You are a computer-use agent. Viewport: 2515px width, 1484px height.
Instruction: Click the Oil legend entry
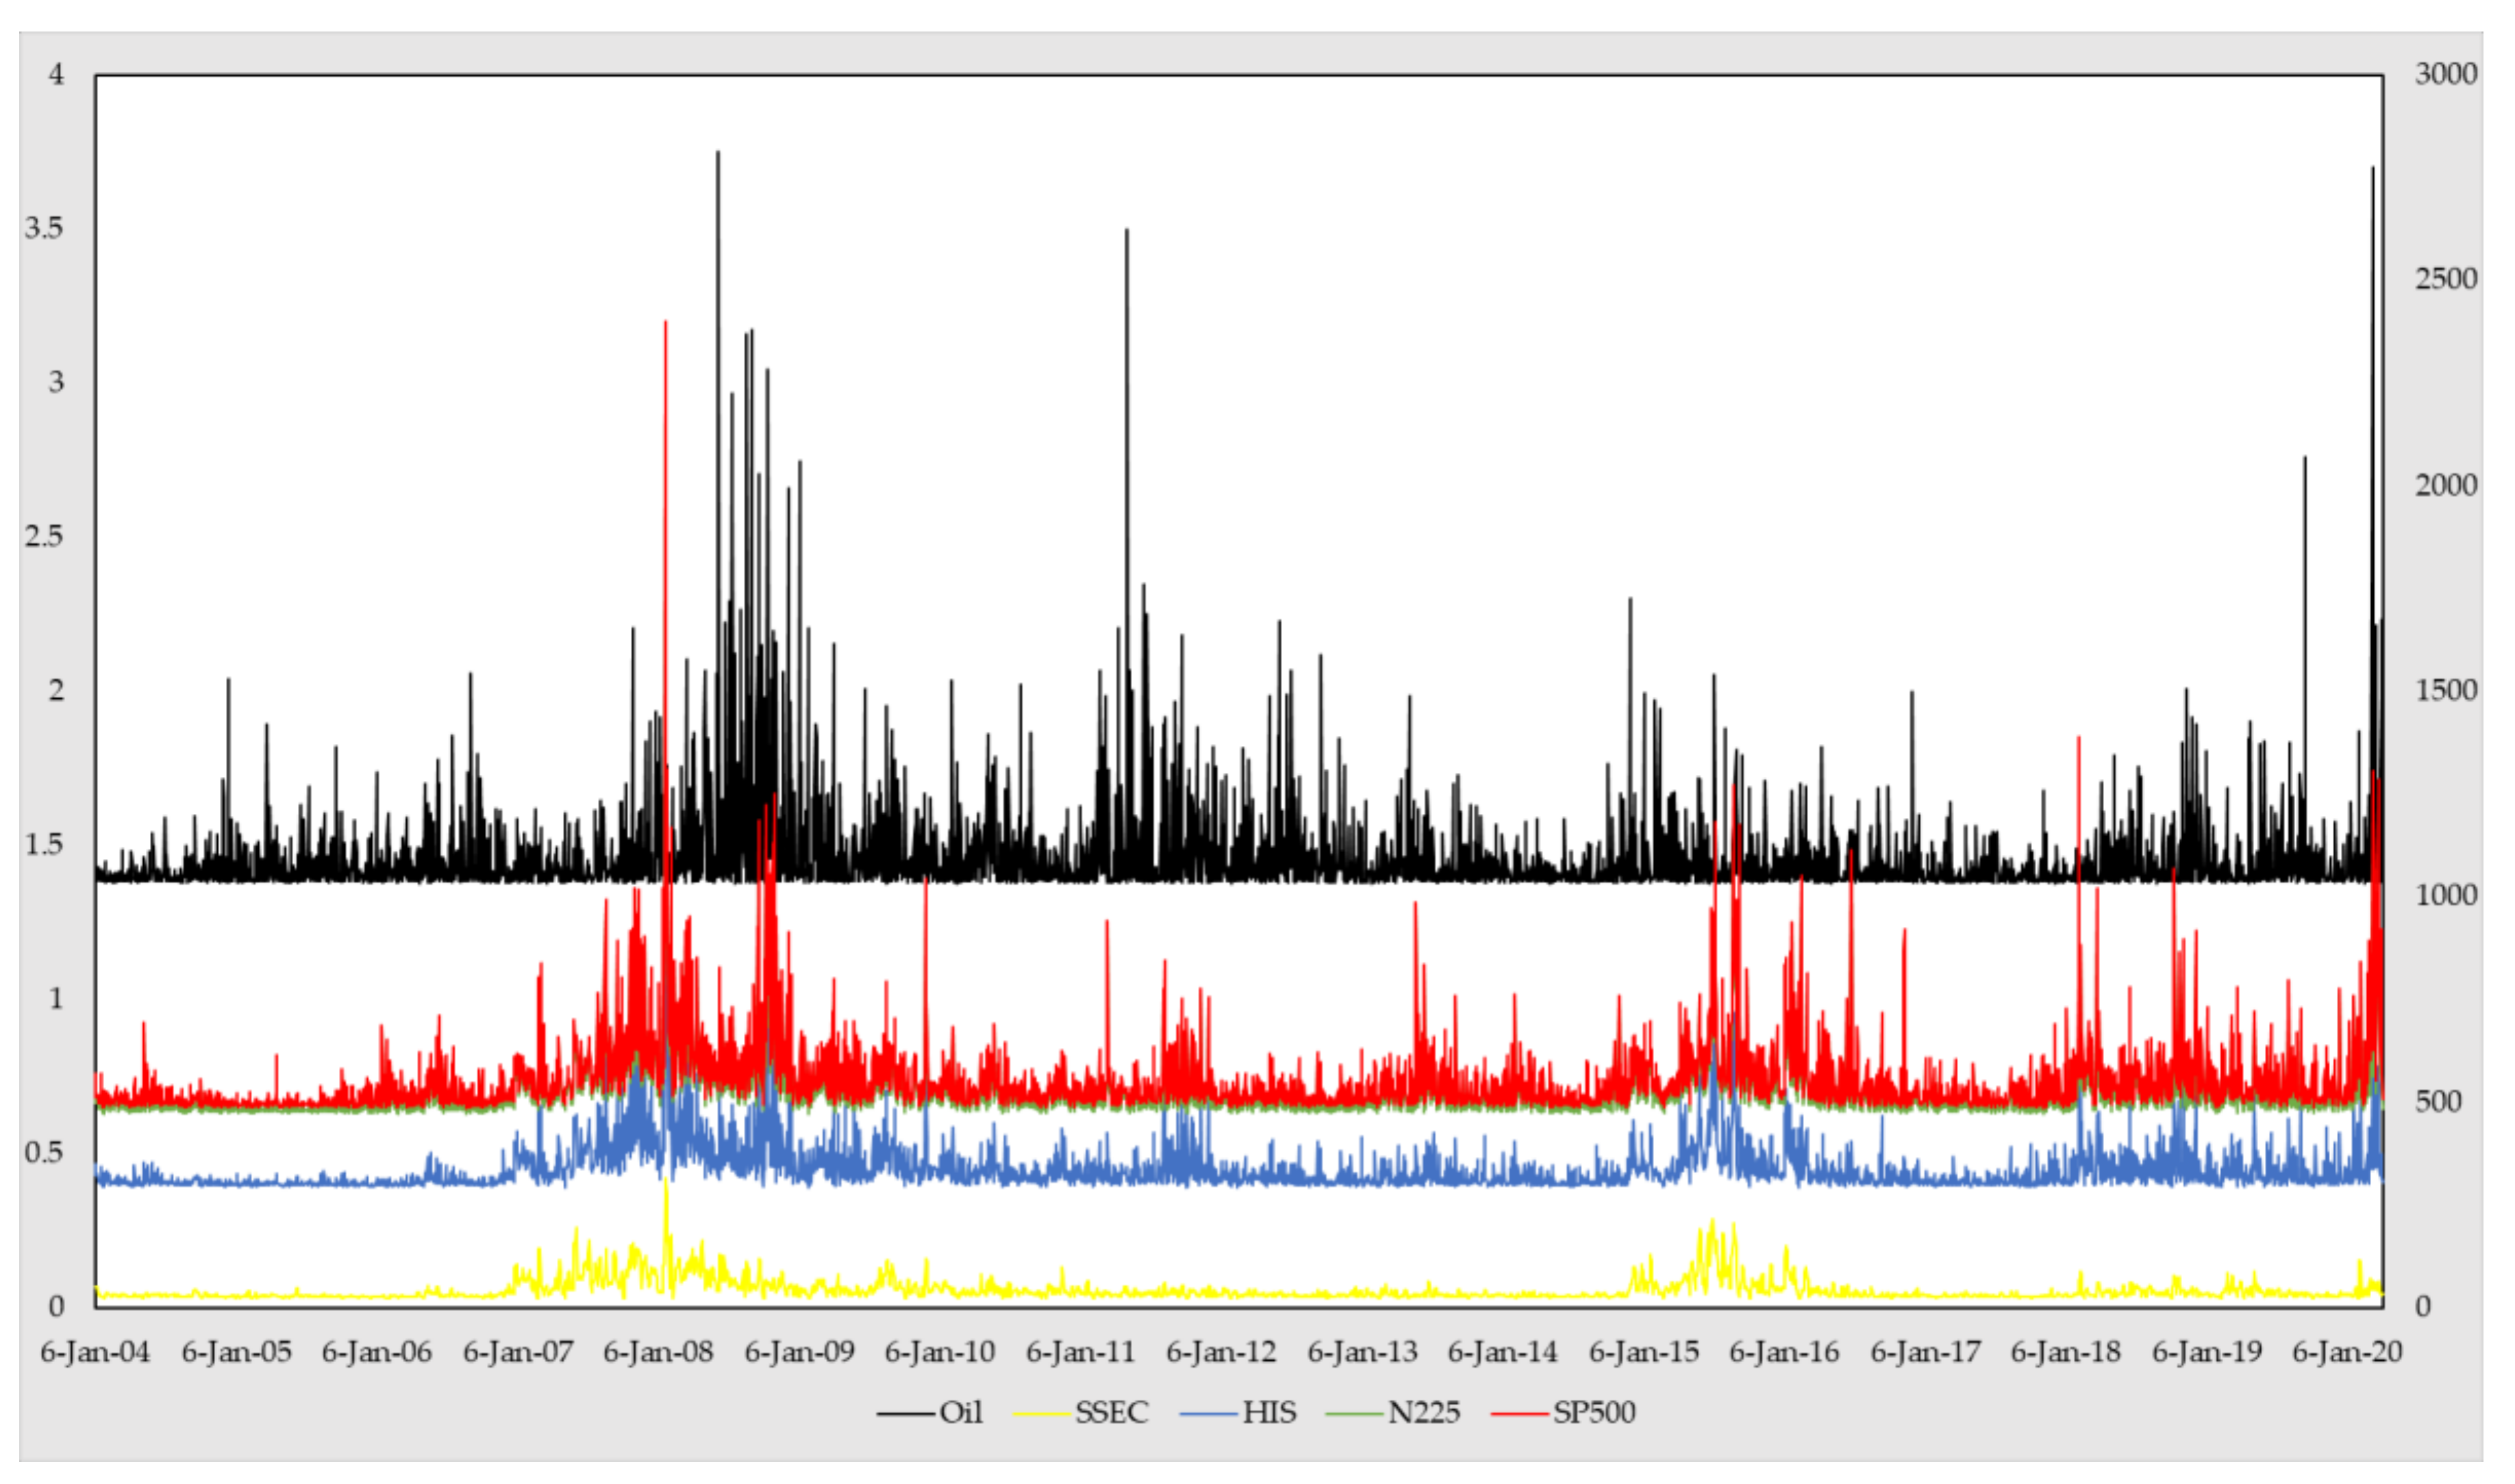[x=930, y=1412]
